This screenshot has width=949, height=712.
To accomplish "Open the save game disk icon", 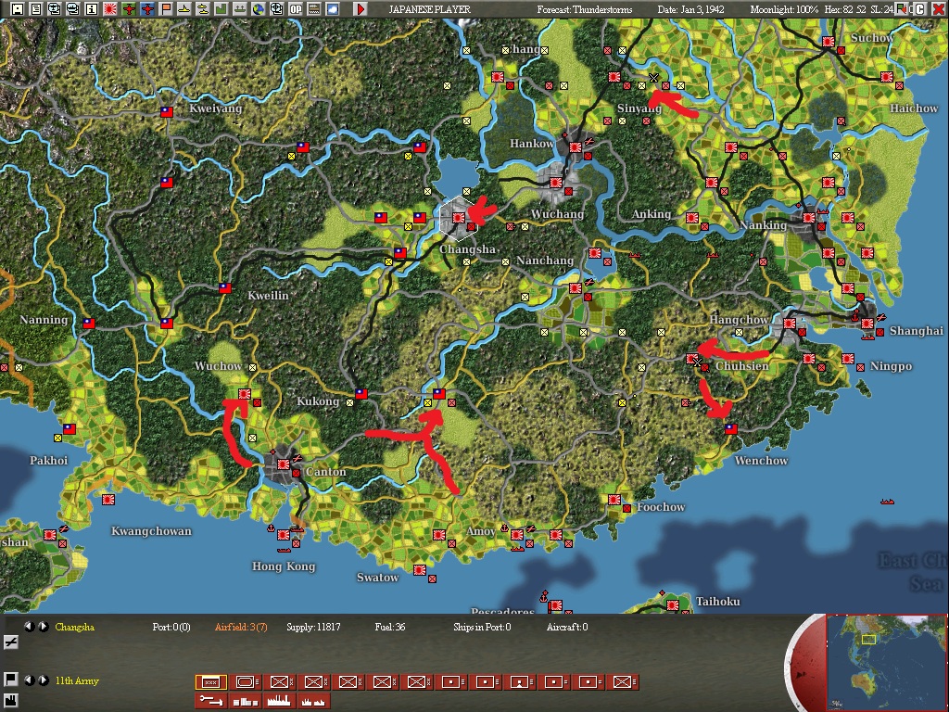I will 17,9.
